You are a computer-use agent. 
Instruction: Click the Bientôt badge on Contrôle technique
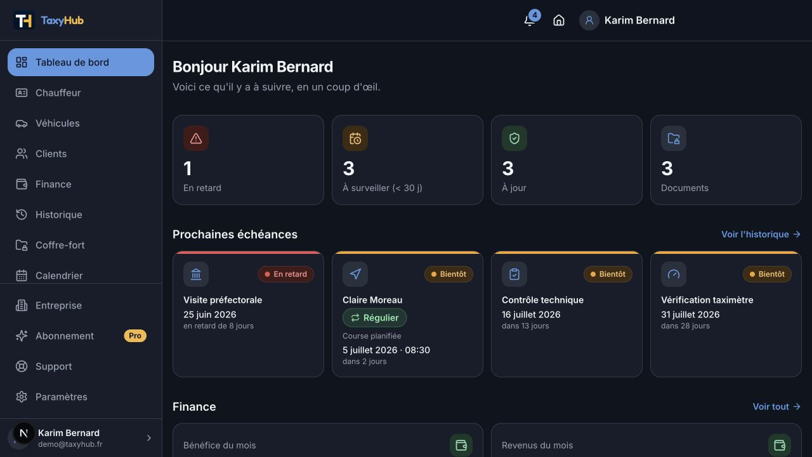click(608, 274)
